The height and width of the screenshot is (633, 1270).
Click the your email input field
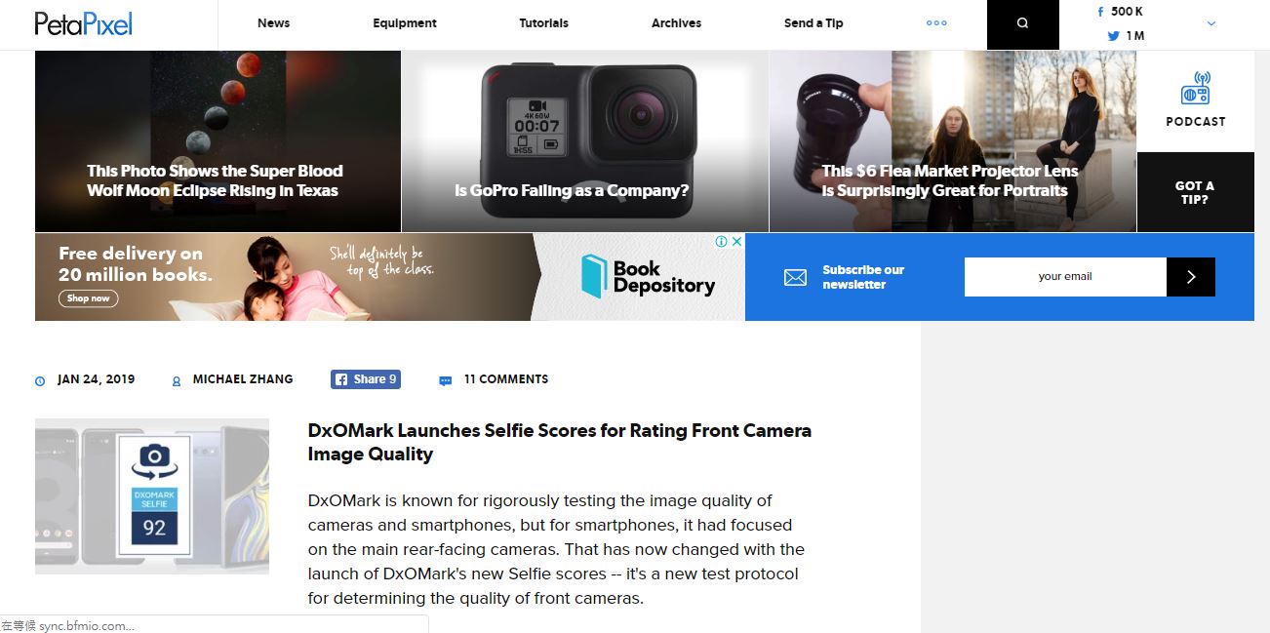point(1065,277)
